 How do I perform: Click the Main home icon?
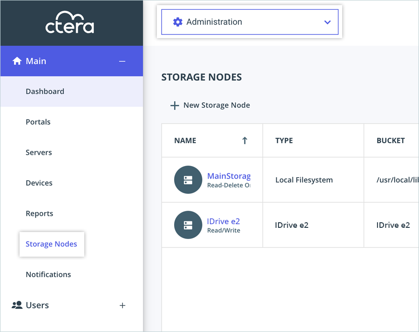coord(17,61)
